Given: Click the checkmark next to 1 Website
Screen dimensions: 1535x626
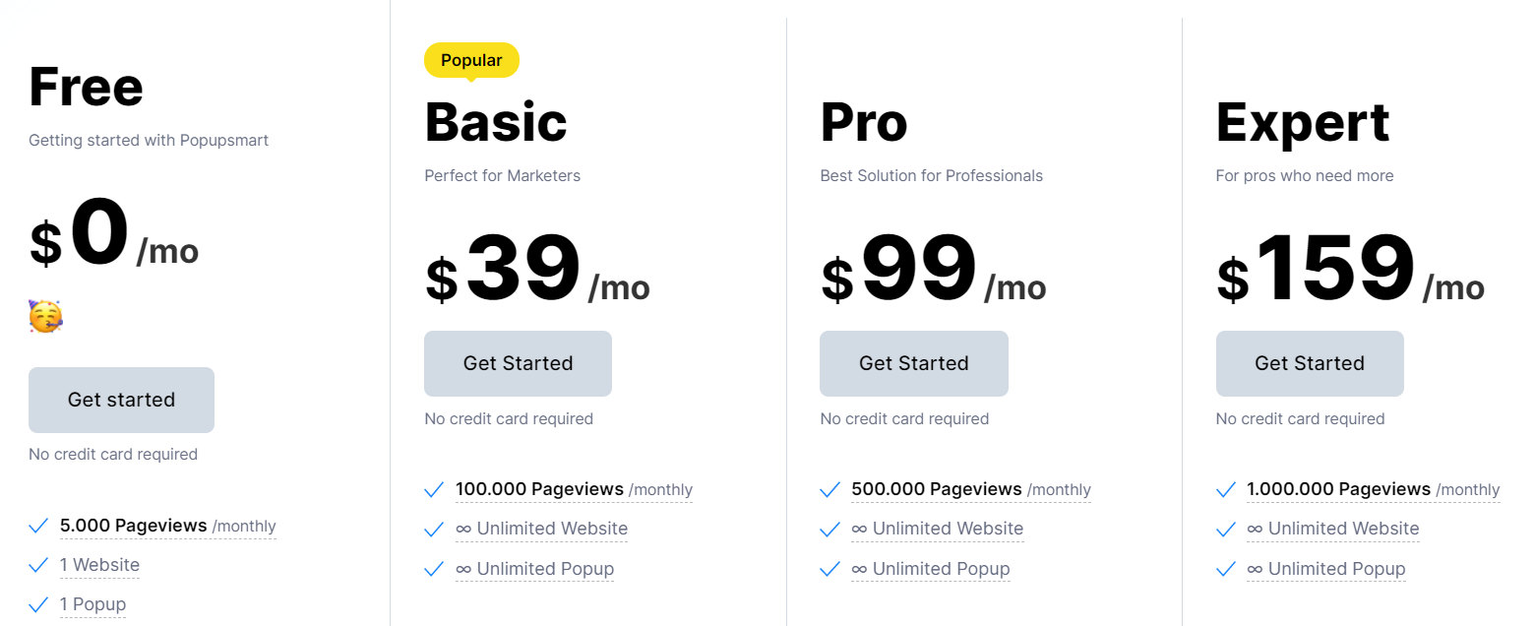Looking at the screenshot, I should pyautogui.click(x=38, y=565).
